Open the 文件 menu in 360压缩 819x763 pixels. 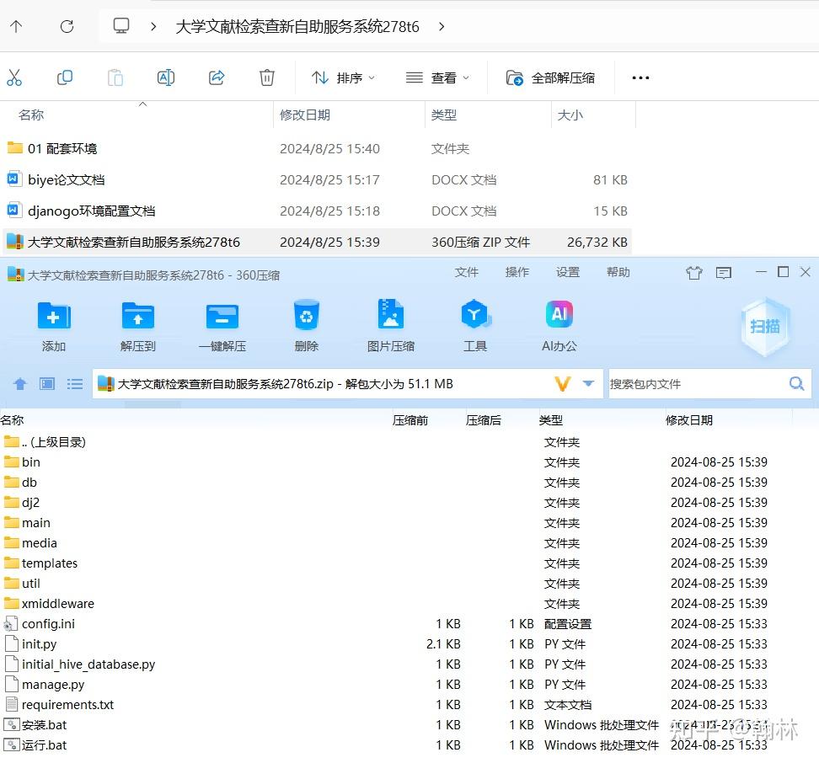coord(467,272)
